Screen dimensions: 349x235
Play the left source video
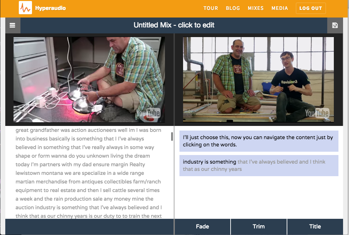[x=89, y=79]
